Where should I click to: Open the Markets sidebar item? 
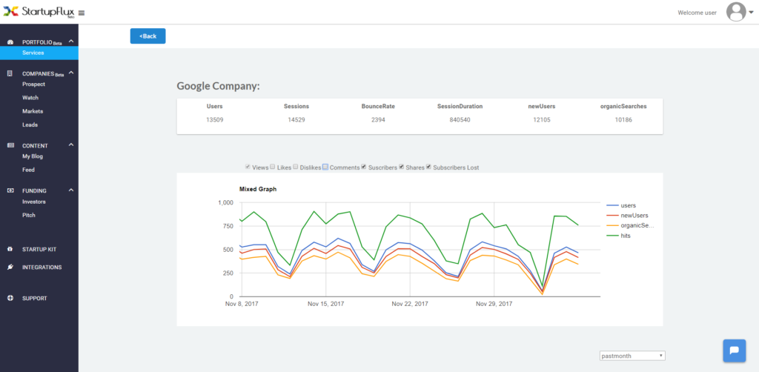point(33,111)
